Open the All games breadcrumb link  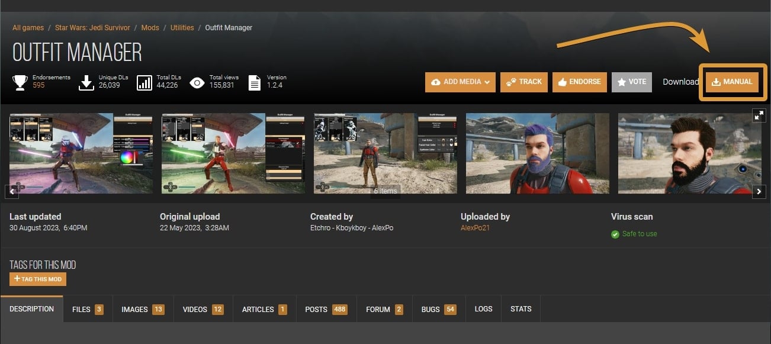coord(28,28)
